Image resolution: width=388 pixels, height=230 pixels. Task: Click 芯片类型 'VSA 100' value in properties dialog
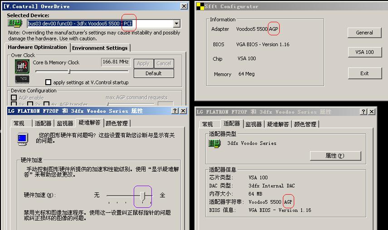pyautogui.click(x=258, y=177)
